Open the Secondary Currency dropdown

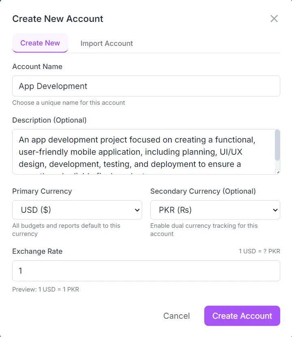pyautogui.click(x=215, y=210)
